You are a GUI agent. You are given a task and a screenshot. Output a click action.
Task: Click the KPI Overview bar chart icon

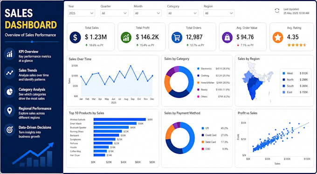[x=9, y=54]
